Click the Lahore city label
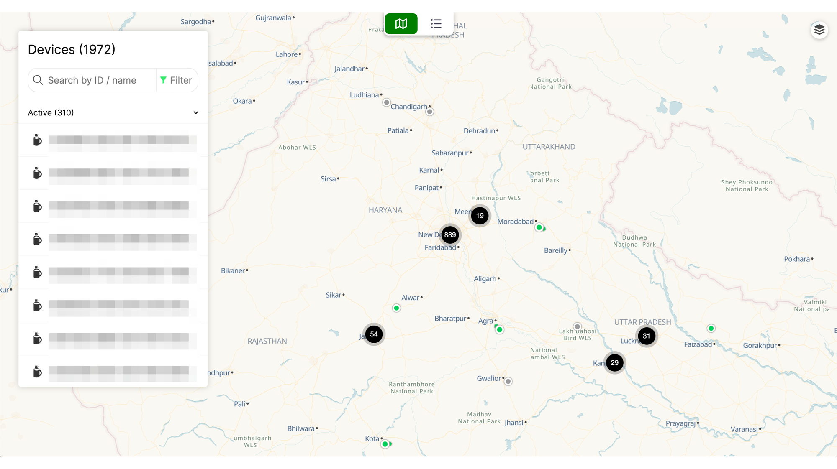837x469 pixels. [287, 54]
